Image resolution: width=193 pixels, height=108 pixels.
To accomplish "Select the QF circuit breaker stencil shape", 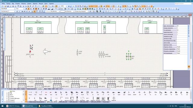I will coord(67,93).
